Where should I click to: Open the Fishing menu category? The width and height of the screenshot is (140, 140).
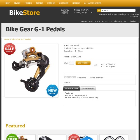click(x=28, y=3)
